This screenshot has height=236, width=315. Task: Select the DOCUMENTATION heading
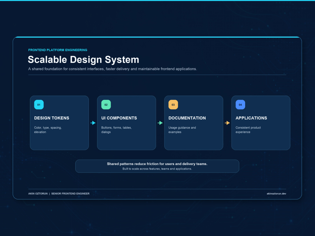coord(187,118)
